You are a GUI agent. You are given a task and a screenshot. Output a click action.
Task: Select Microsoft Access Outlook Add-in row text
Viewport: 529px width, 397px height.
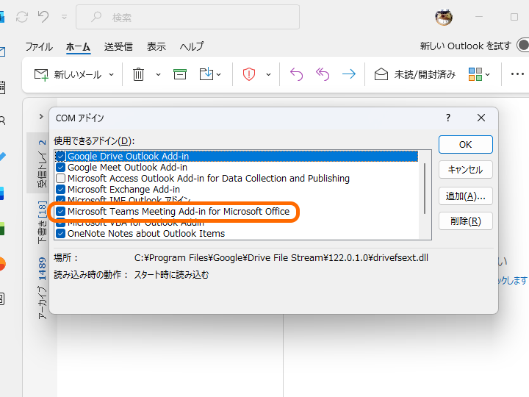pos(209,178)
